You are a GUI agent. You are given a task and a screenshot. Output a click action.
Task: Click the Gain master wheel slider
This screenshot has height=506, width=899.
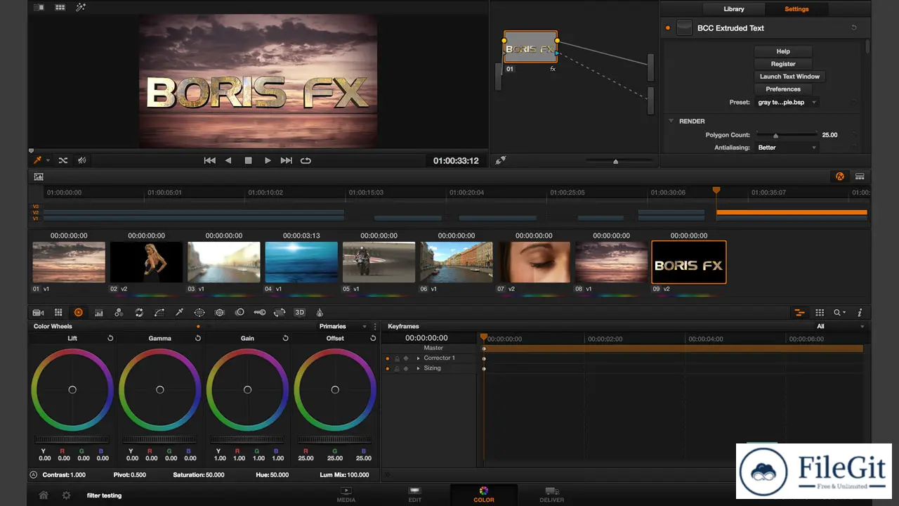point(247,440)
